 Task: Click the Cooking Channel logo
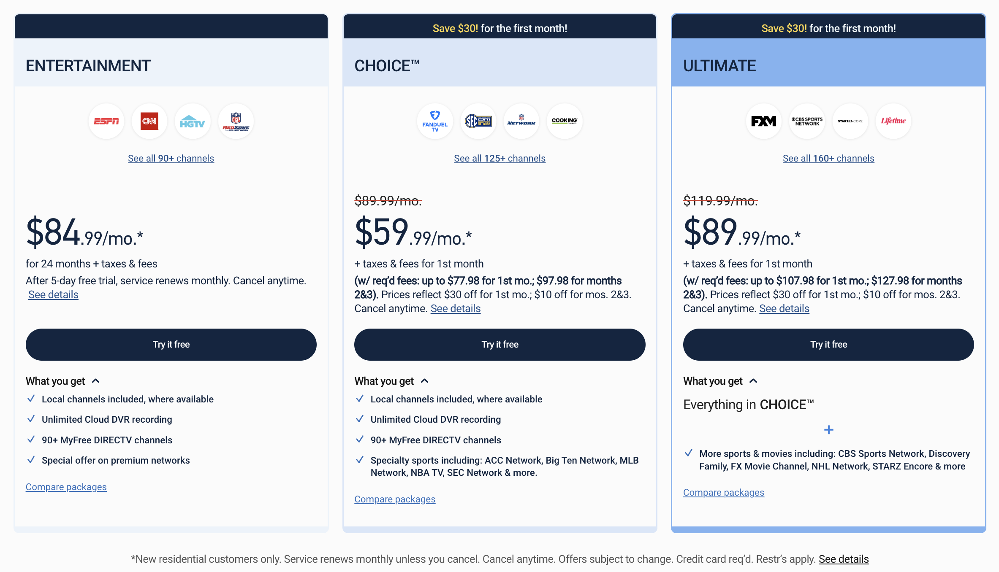point(565,121)
